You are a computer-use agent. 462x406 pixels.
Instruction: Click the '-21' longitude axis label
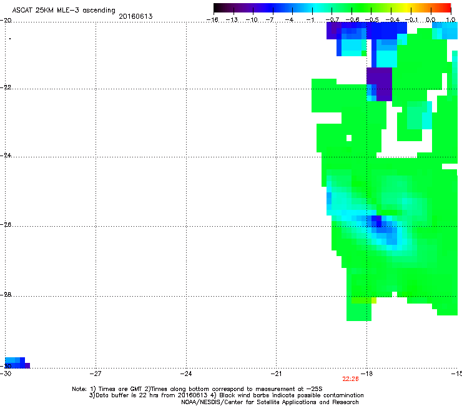point(276,374)
